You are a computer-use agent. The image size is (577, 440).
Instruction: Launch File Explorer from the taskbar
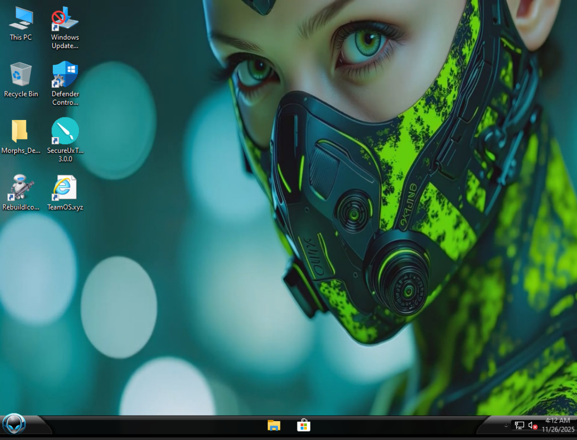click(x=274, y=425)
